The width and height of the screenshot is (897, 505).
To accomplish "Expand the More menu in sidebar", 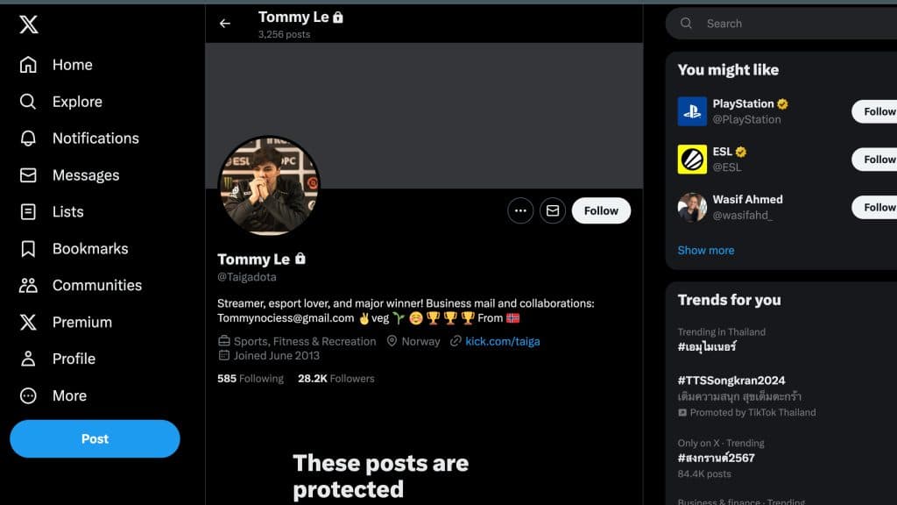I will coord(53,395).
